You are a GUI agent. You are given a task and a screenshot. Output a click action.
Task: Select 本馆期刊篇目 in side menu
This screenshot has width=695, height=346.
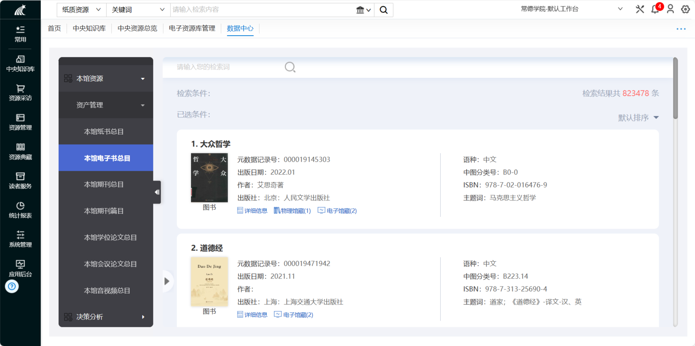coord(106,211)
